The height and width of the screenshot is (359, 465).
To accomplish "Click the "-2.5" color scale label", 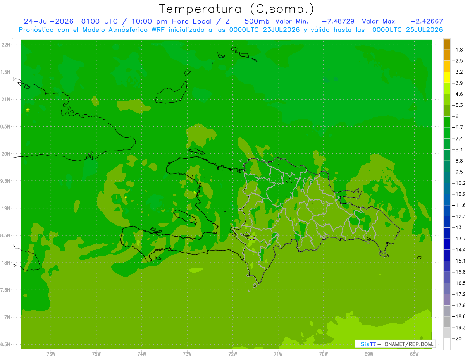I will [457, 61].
